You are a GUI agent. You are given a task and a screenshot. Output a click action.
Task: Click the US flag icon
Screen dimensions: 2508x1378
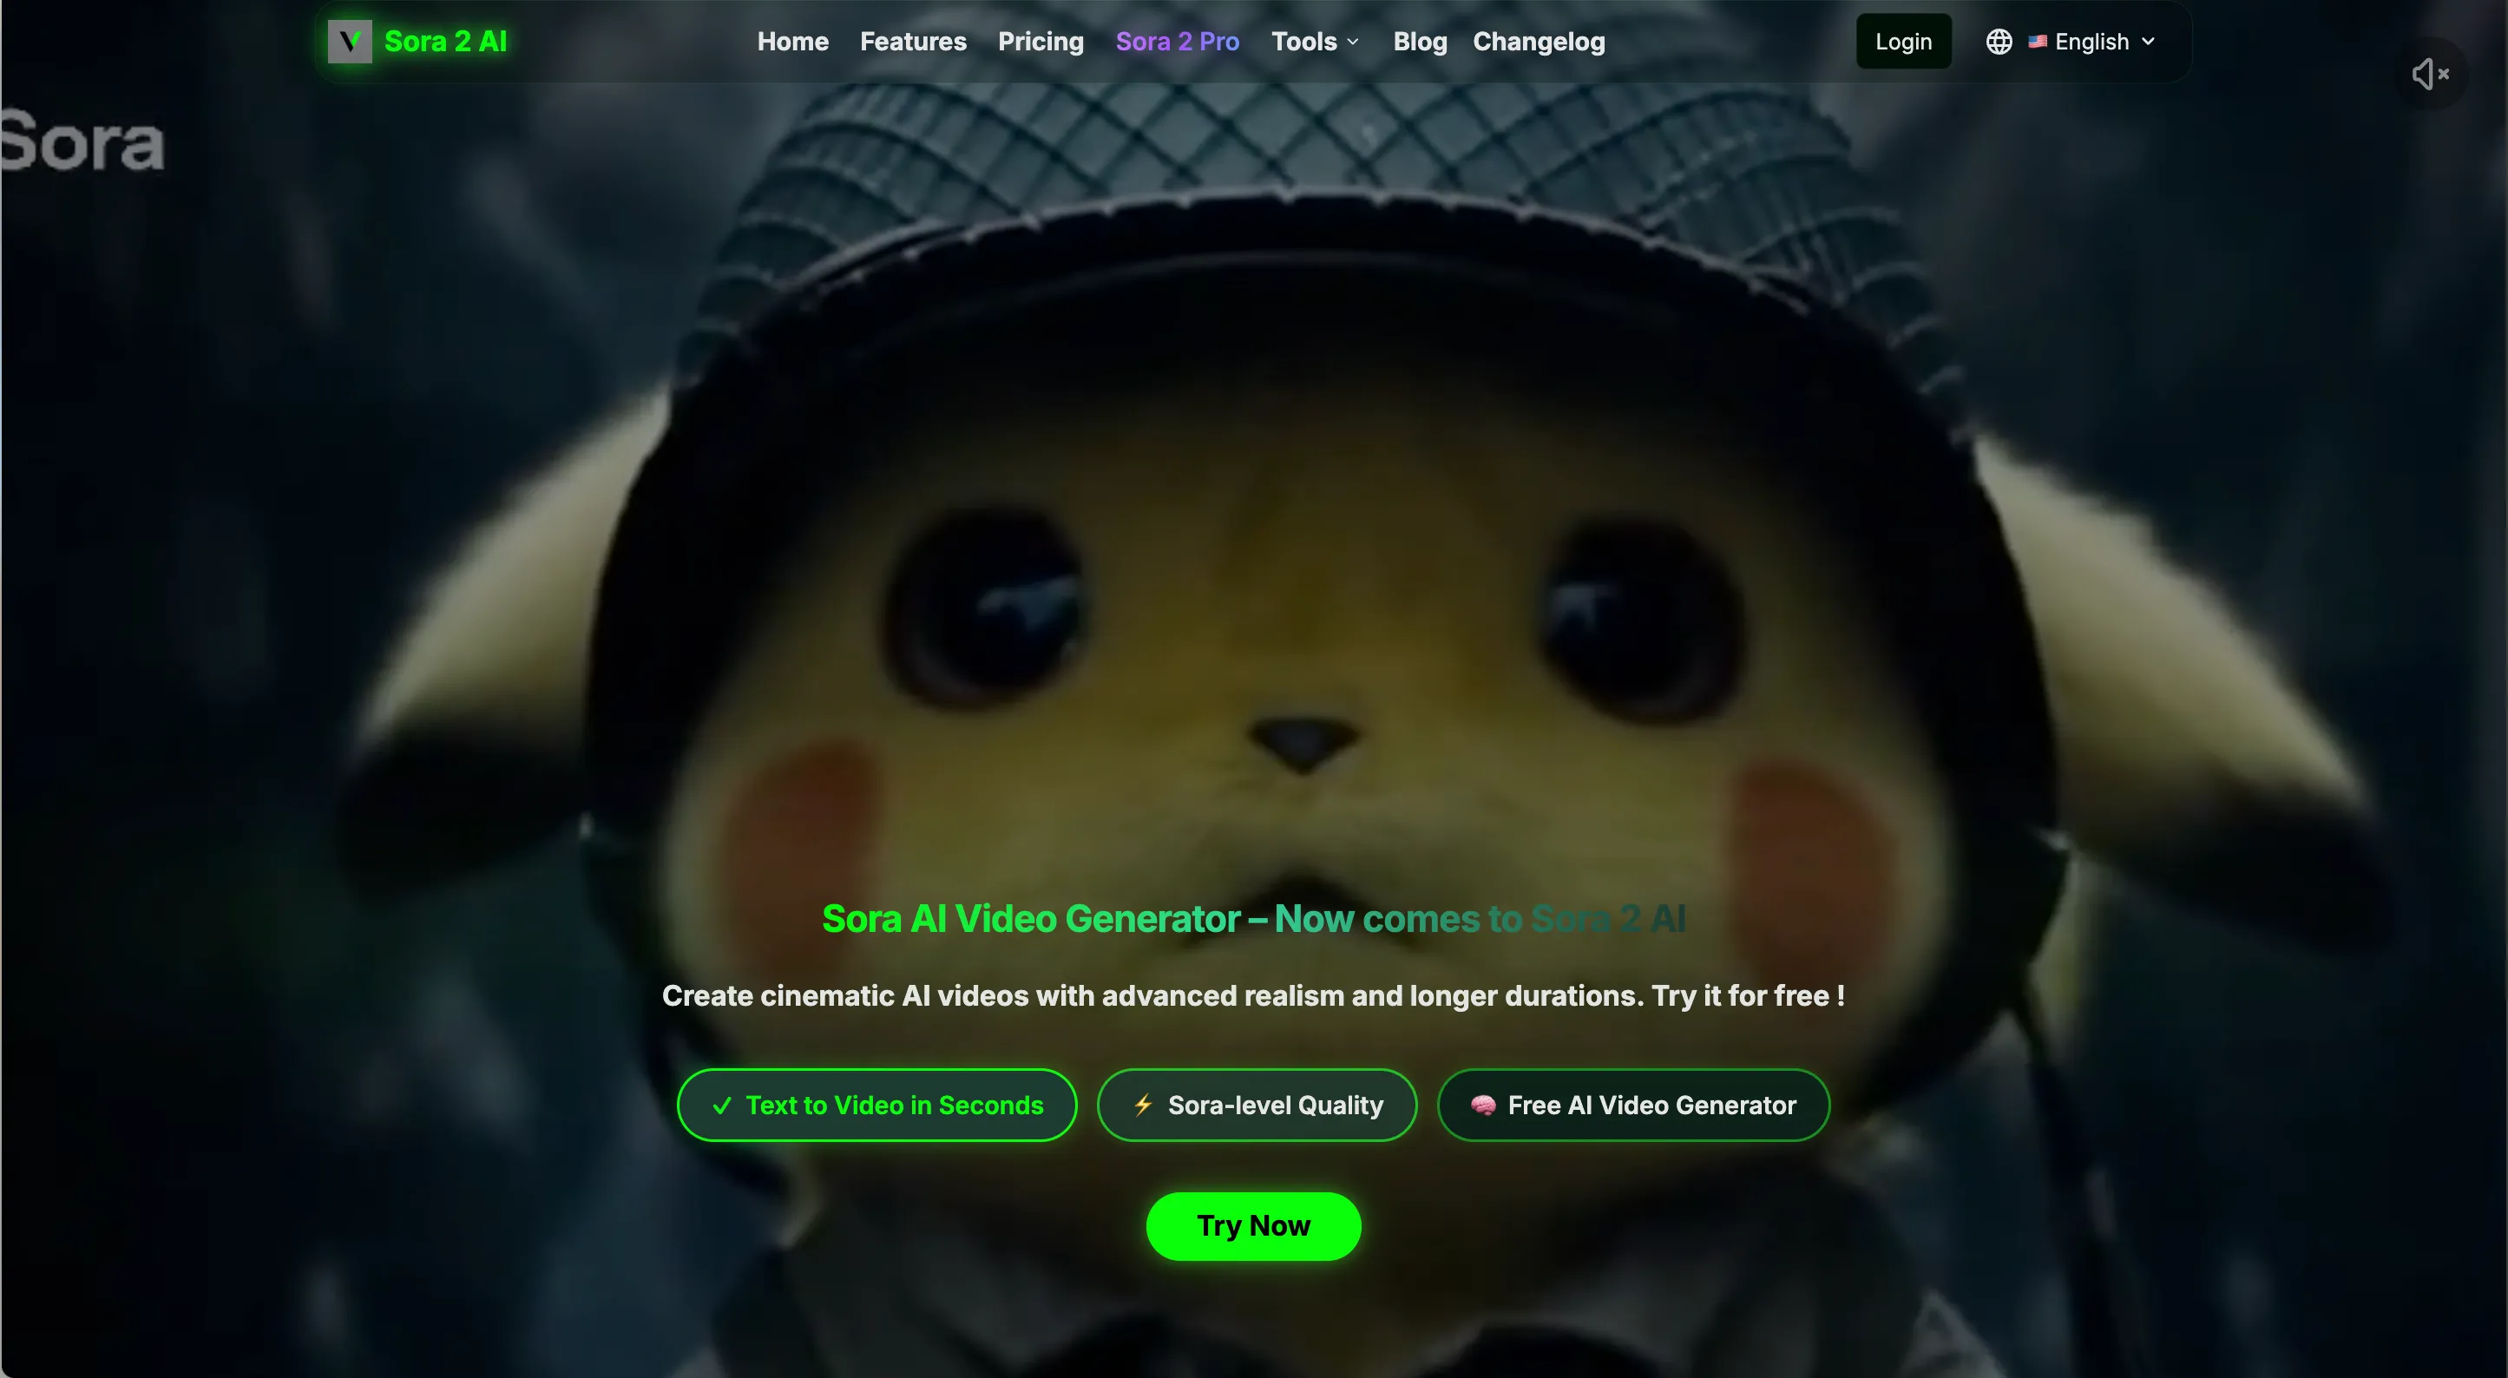pyautogui.click(x=2037, y=42)
